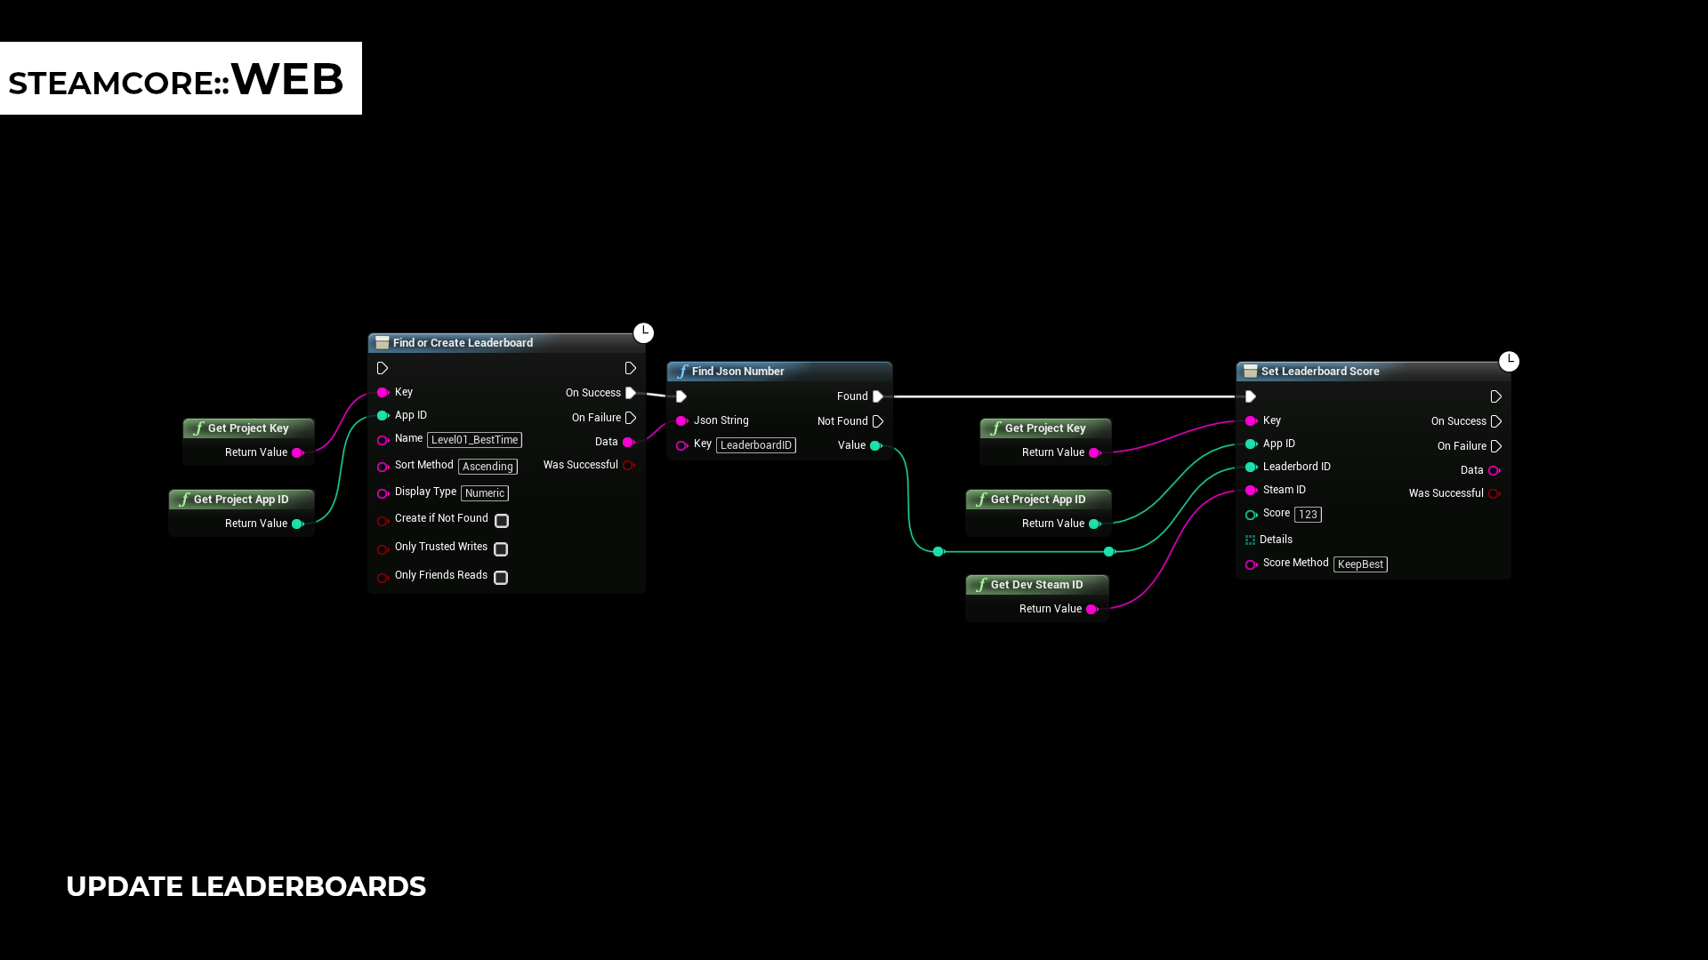Click the Find or Create Leaderboard On Success pin

pyautogui.click(x=631, y=393)
